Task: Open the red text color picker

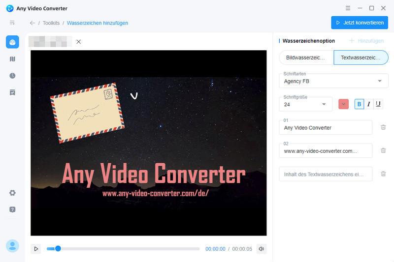Action: pos(343,104)
